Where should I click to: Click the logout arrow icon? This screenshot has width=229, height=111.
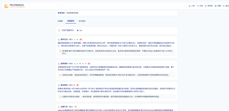point(224,6)
